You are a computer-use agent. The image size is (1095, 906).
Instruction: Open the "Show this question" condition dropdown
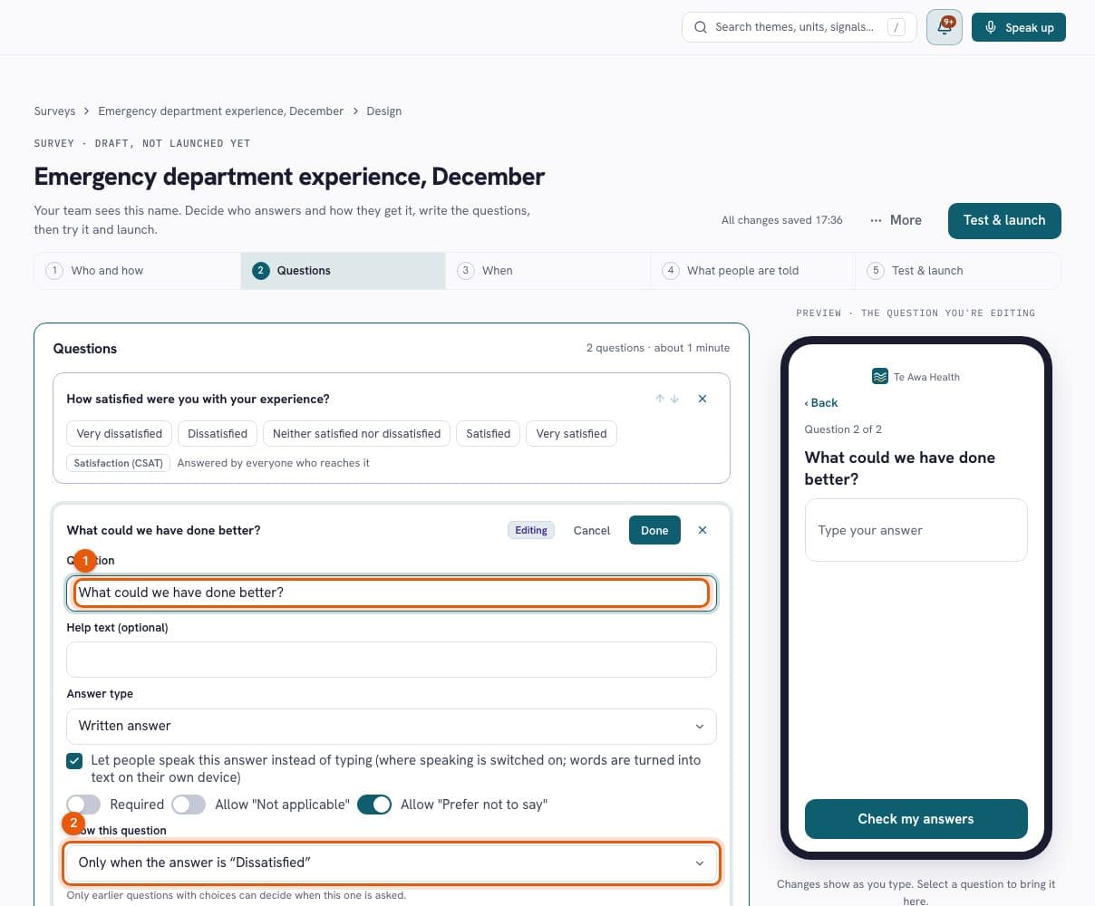392,863
